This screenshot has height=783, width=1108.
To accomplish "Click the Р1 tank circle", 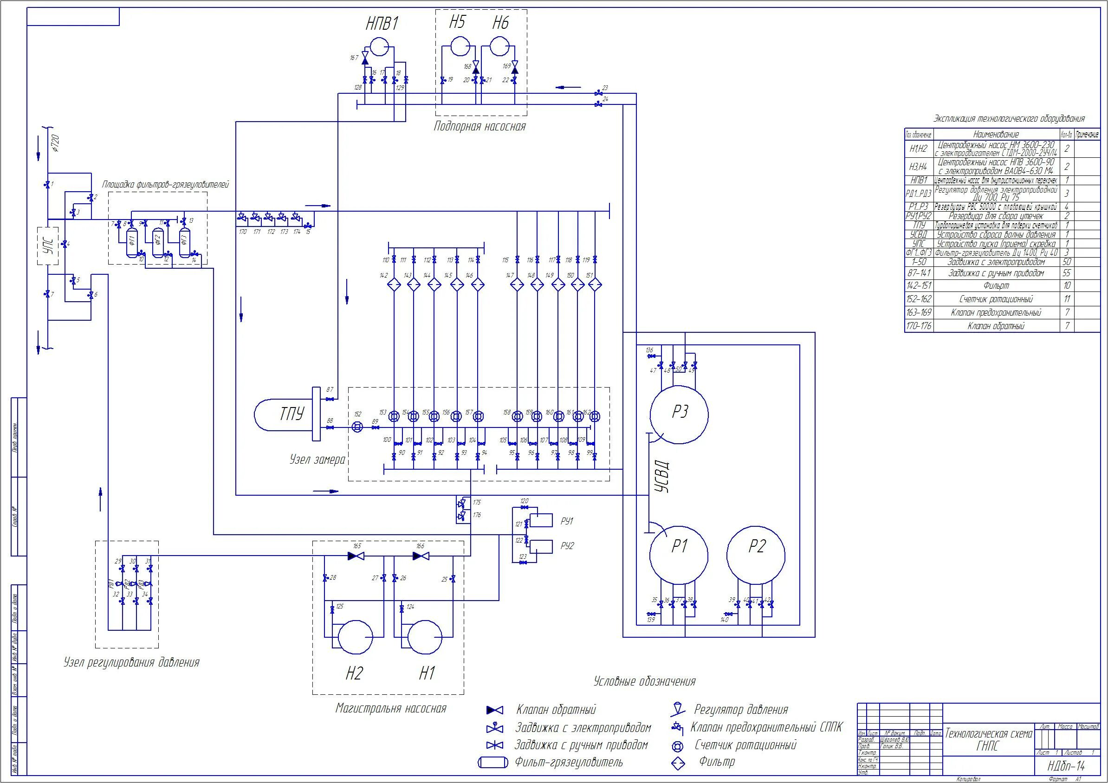I will (679, 555).
